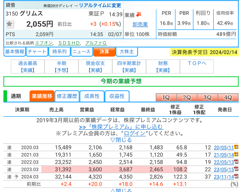Jump to 半期【予想】 section
Viewport: 242px width, 192px height.
pos(62,67)
